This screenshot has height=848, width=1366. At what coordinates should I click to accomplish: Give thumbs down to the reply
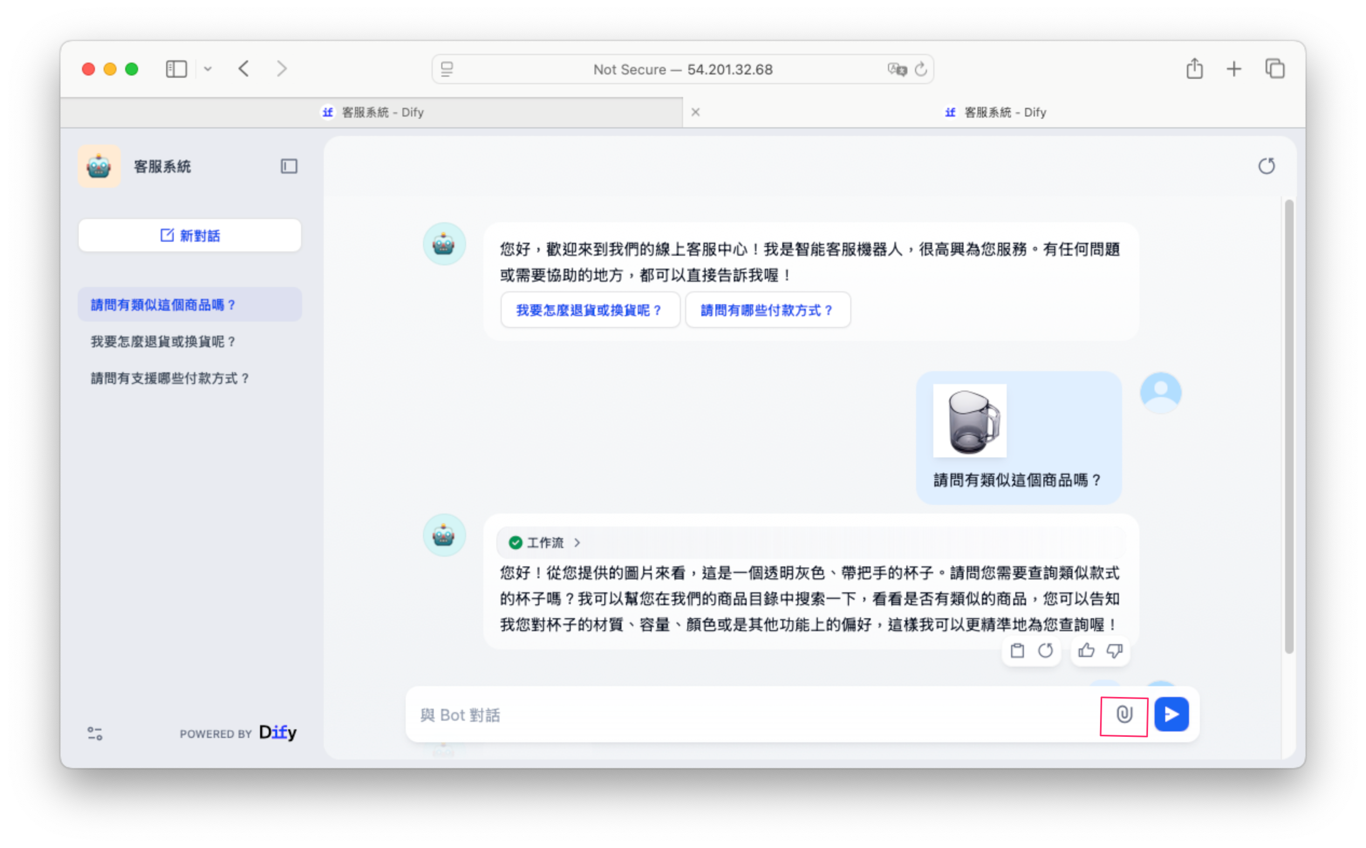point(1114,651)
